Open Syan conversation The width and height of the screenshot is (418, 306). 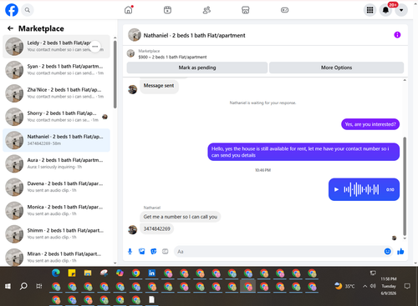[x=56, y=70]
